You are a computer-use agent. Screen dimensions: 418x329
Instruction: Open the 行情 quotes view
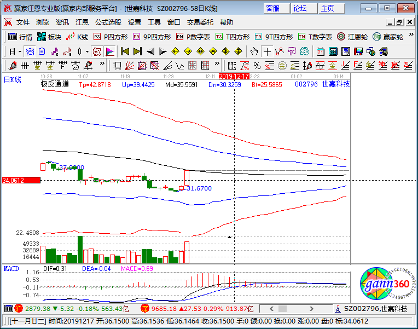20,37
